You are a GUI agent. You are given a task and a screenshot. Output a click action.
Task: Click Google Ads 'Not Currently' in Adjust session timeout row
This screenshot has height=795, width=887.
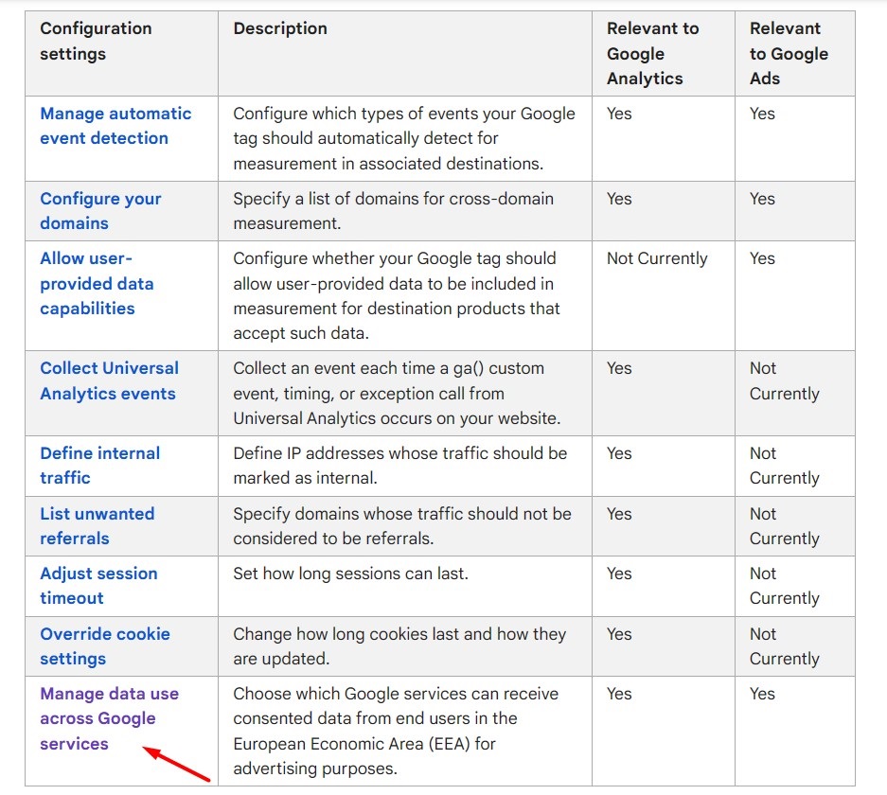click(x=784, y=585)
